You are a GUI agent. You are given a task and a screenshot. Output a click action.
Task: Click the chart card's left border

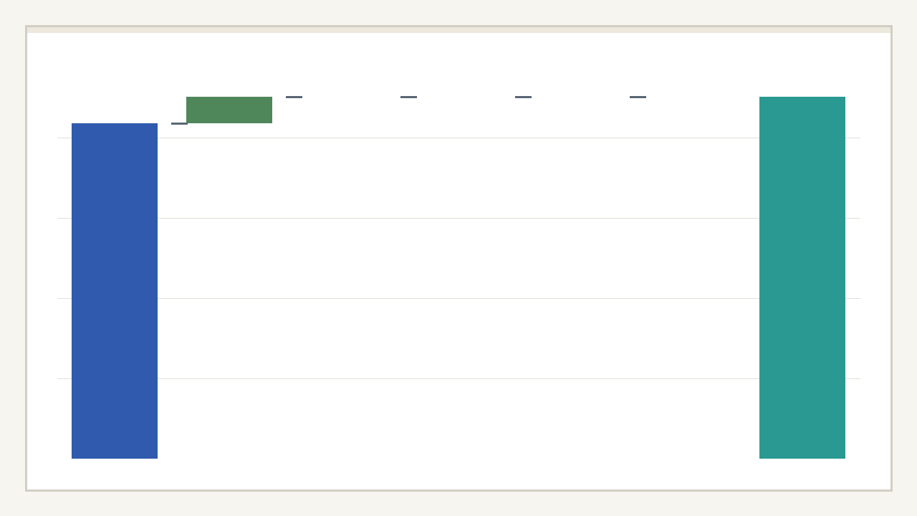27,258
